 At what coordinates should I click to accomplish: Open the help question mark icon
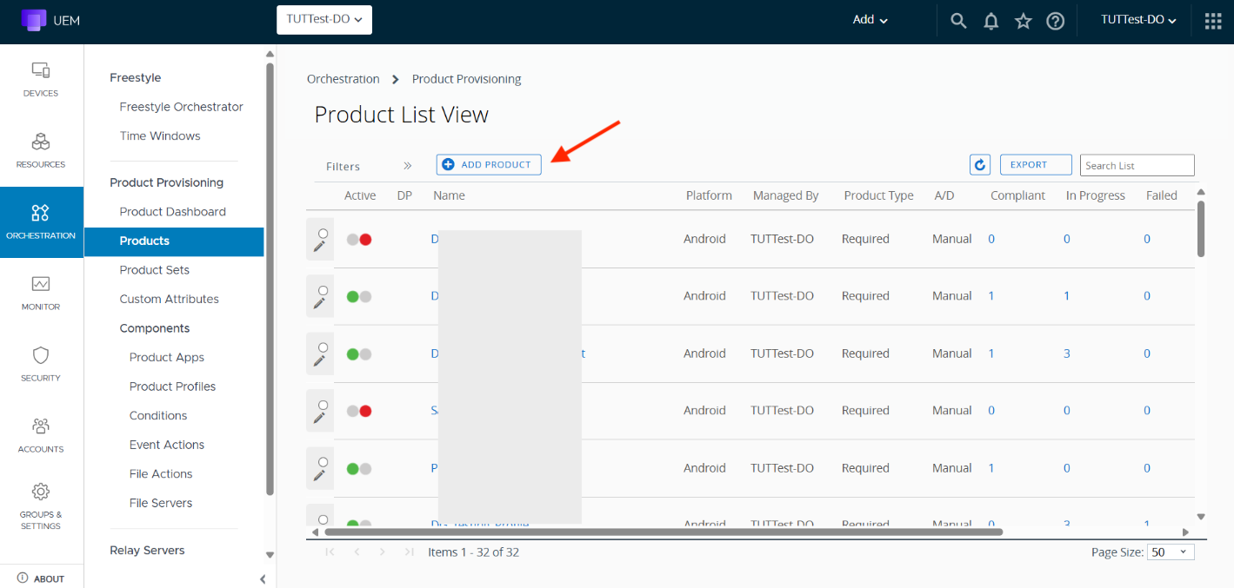[x=1055, y=21]
